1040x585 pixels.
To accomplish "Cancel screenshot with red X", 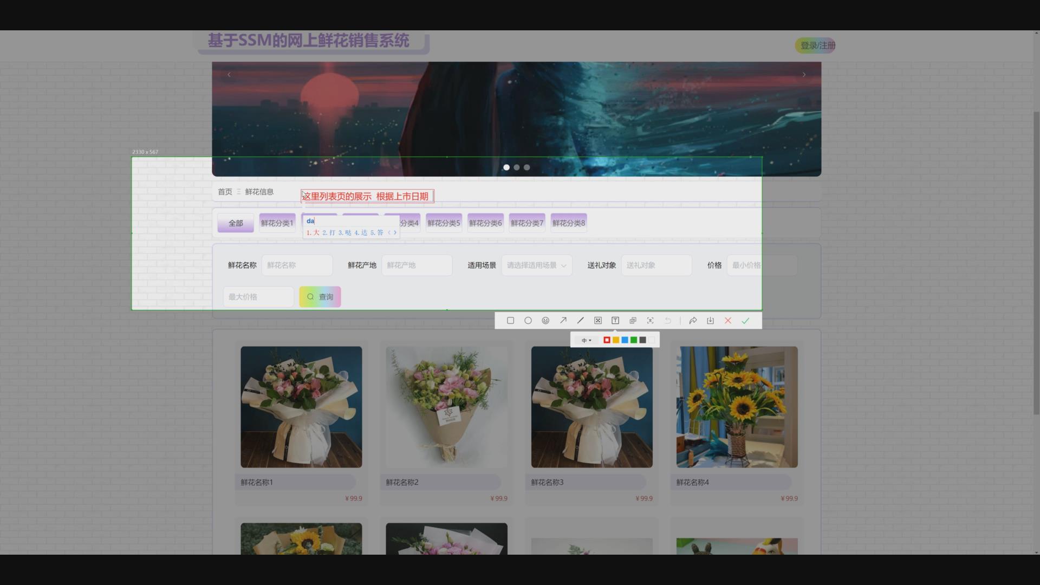I will pyautogui.click(x=728, y=321).
